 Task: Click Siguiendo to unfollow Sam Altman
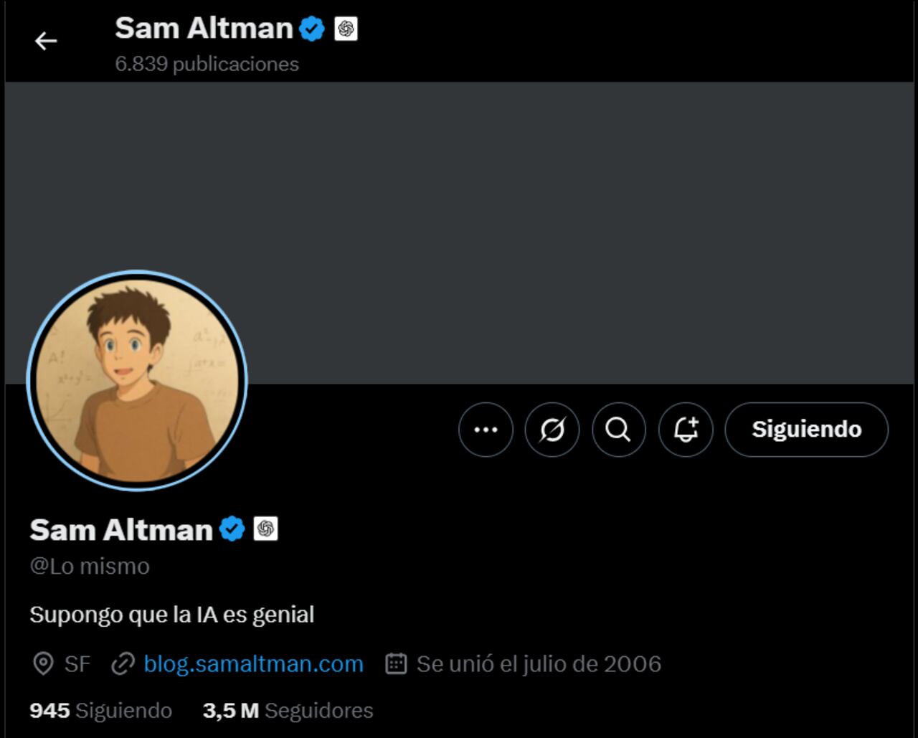[805, 430]
